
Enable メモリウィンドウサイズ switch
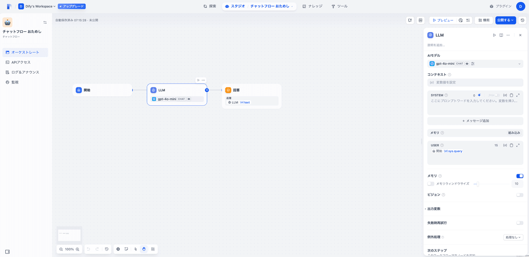[x=431, y=184]
